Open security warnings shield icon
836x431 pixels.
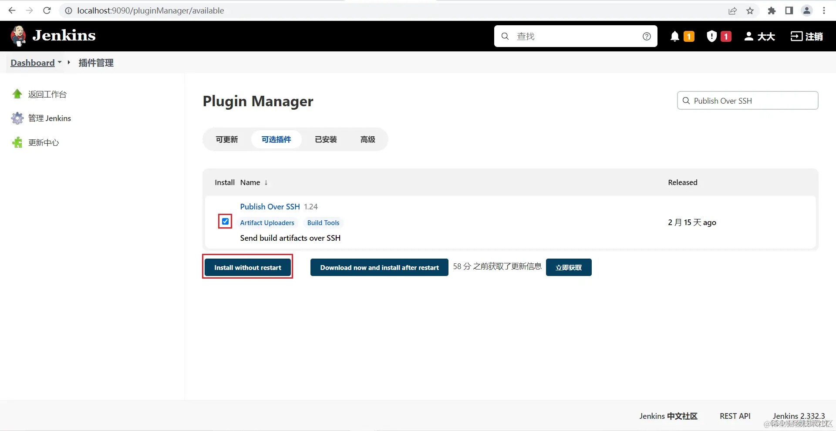tap(711, 36)
